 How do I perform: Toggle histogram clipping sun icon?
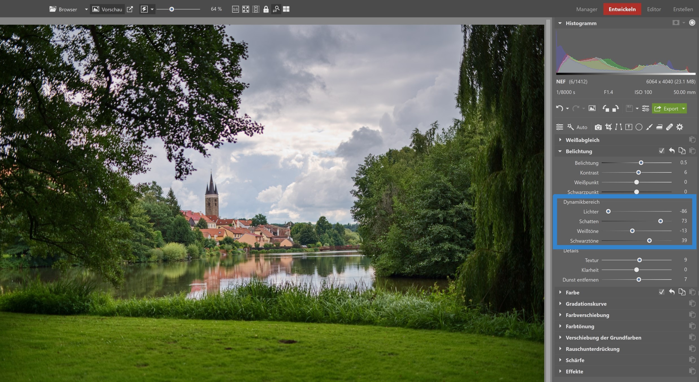(x=692, y=23)
